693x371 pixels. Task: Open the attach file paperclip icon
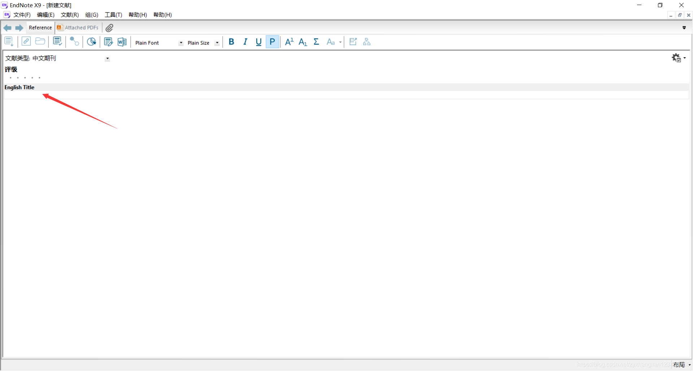pyautogui.click(x=109, y=28)
